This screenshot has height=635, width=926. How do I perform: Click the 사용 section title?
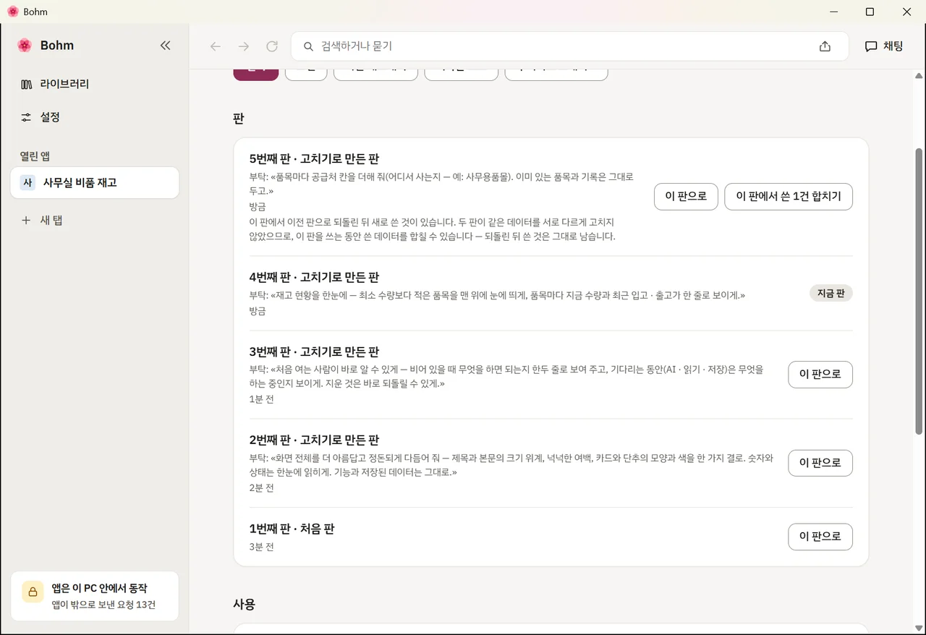(x=244, y=605)
